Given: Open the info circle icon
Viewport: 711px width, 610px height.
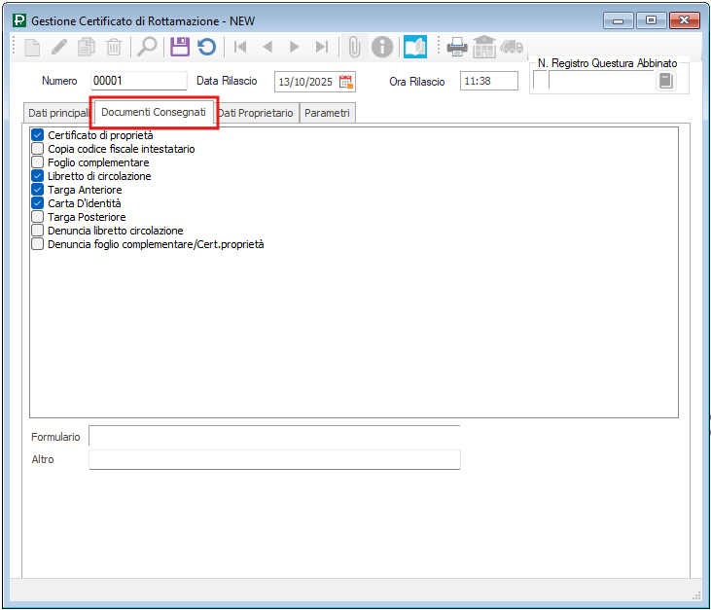Looking at the screenshot, I should (x=383, y=47).
